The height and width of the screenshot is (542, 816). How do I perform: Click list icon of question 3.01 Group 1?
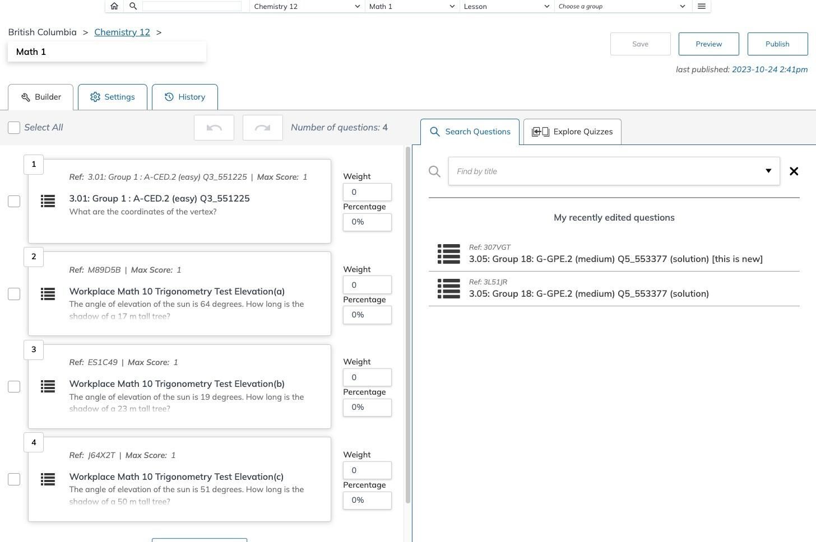48,201
